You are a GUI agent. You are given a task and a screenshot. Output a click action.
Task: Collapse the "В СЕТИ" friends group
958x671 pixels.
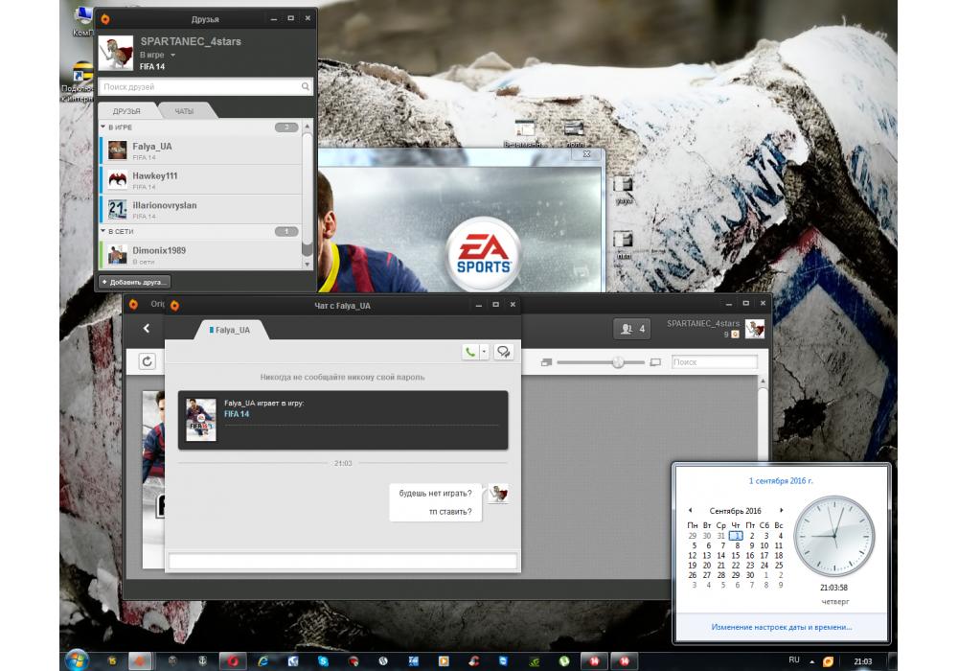103,231
